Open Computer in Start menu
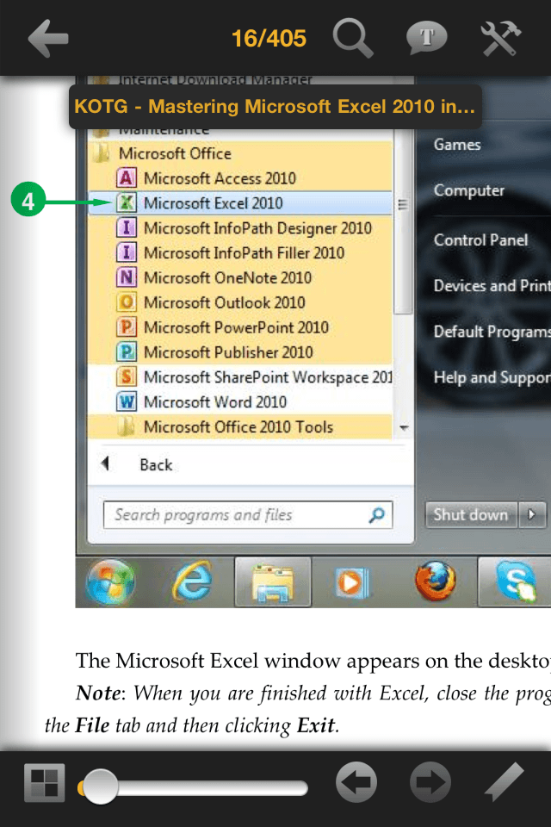This screenshot has width=551, height=827. [x=468, y=190]
